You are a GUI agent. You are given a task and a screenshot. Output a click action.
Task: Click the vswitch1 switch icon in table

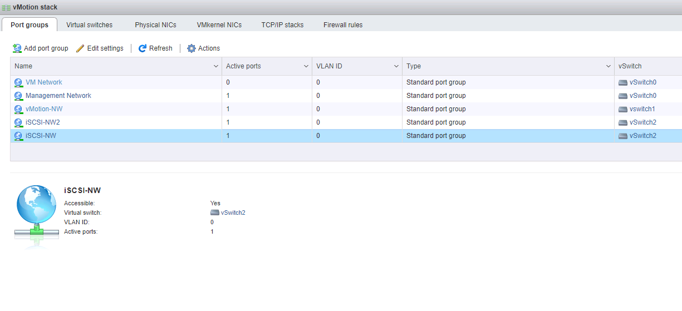tap(623, 109)
